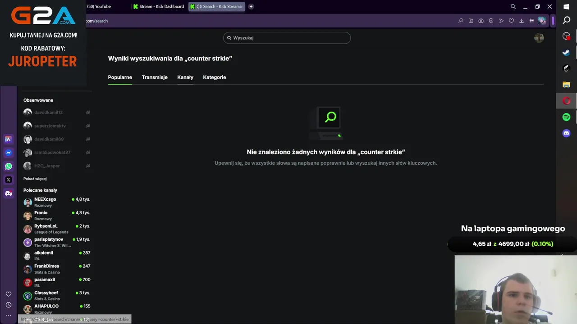The image size is (577, 324).
Task: Open the ad blocker shield icon
Action: [x=491, y=21]
